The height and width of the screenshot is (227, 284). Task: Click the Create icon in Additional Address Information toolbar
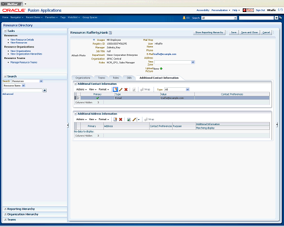coord(115,119)
